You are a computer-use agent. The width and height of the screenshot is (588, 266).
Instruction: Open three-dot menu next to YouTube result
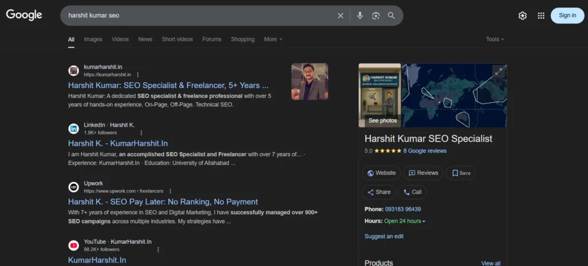pyautogui.click(x=158, y=249)
